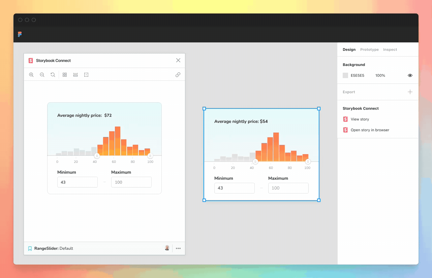This screenshot has width=432, height=278.
Task: Activate the measure tool in the toolbar
Action: [75, 74]
